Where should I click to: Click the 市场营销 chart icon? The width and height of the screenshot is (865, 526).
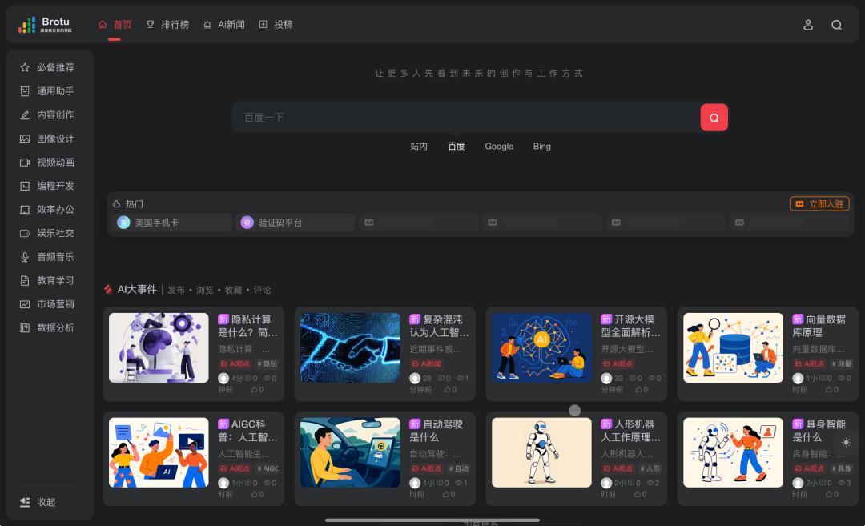[x=25, y=304]
